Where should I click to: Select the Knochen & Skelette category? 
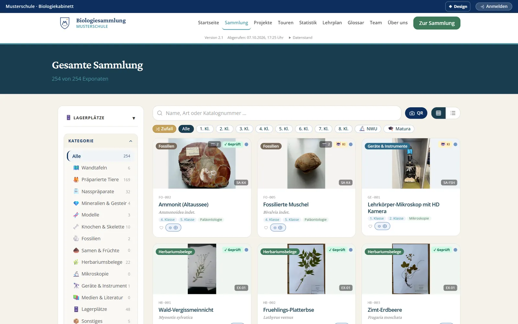[x=101, y=227]
